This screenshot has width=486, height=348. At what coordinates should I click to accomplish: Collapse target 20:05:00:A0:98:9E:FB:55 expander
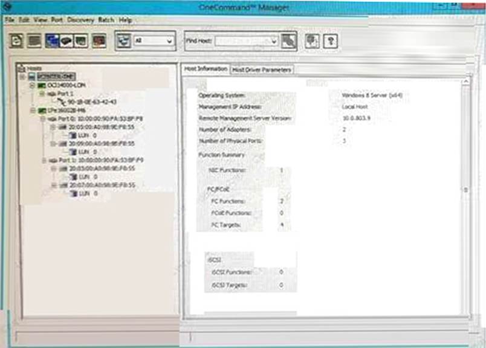coord(53,127)
